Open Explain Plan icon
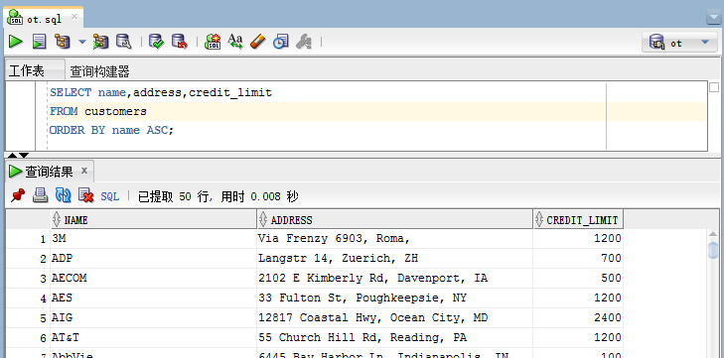 [63, 42]
